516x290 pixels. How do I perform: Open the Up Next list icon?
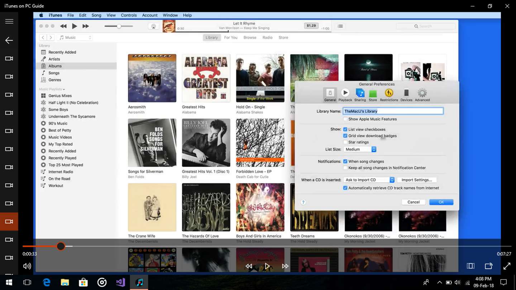(340, 26)
